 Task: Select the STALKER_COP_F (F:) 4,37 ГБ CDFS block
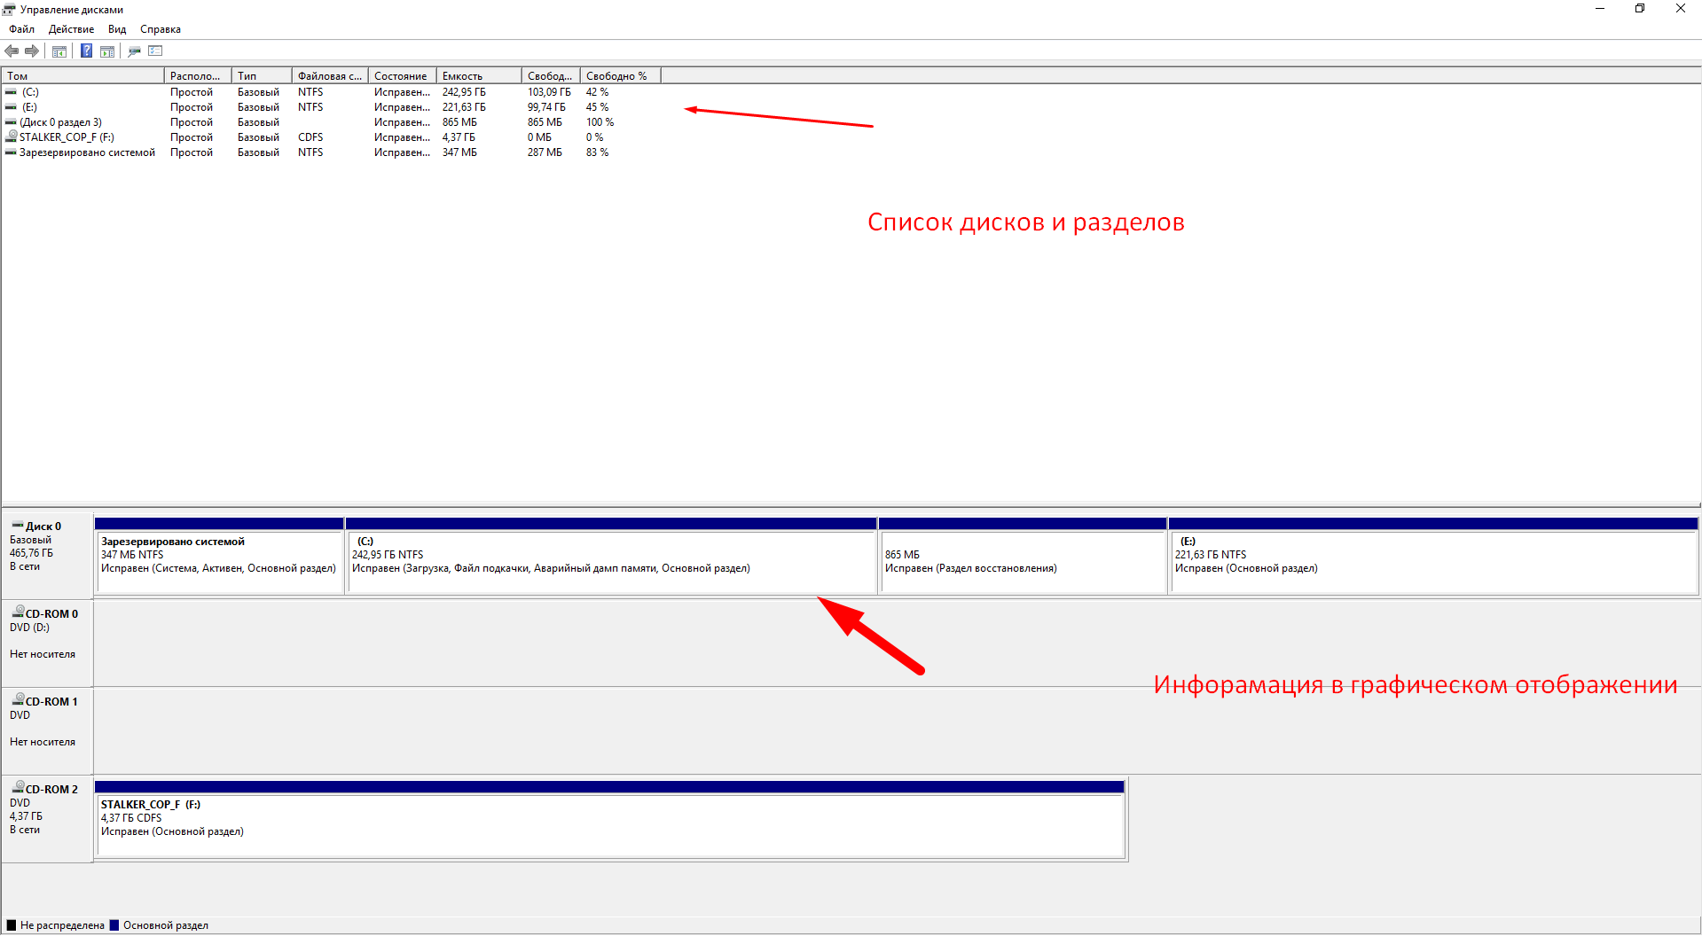click(x=610, y=820)
